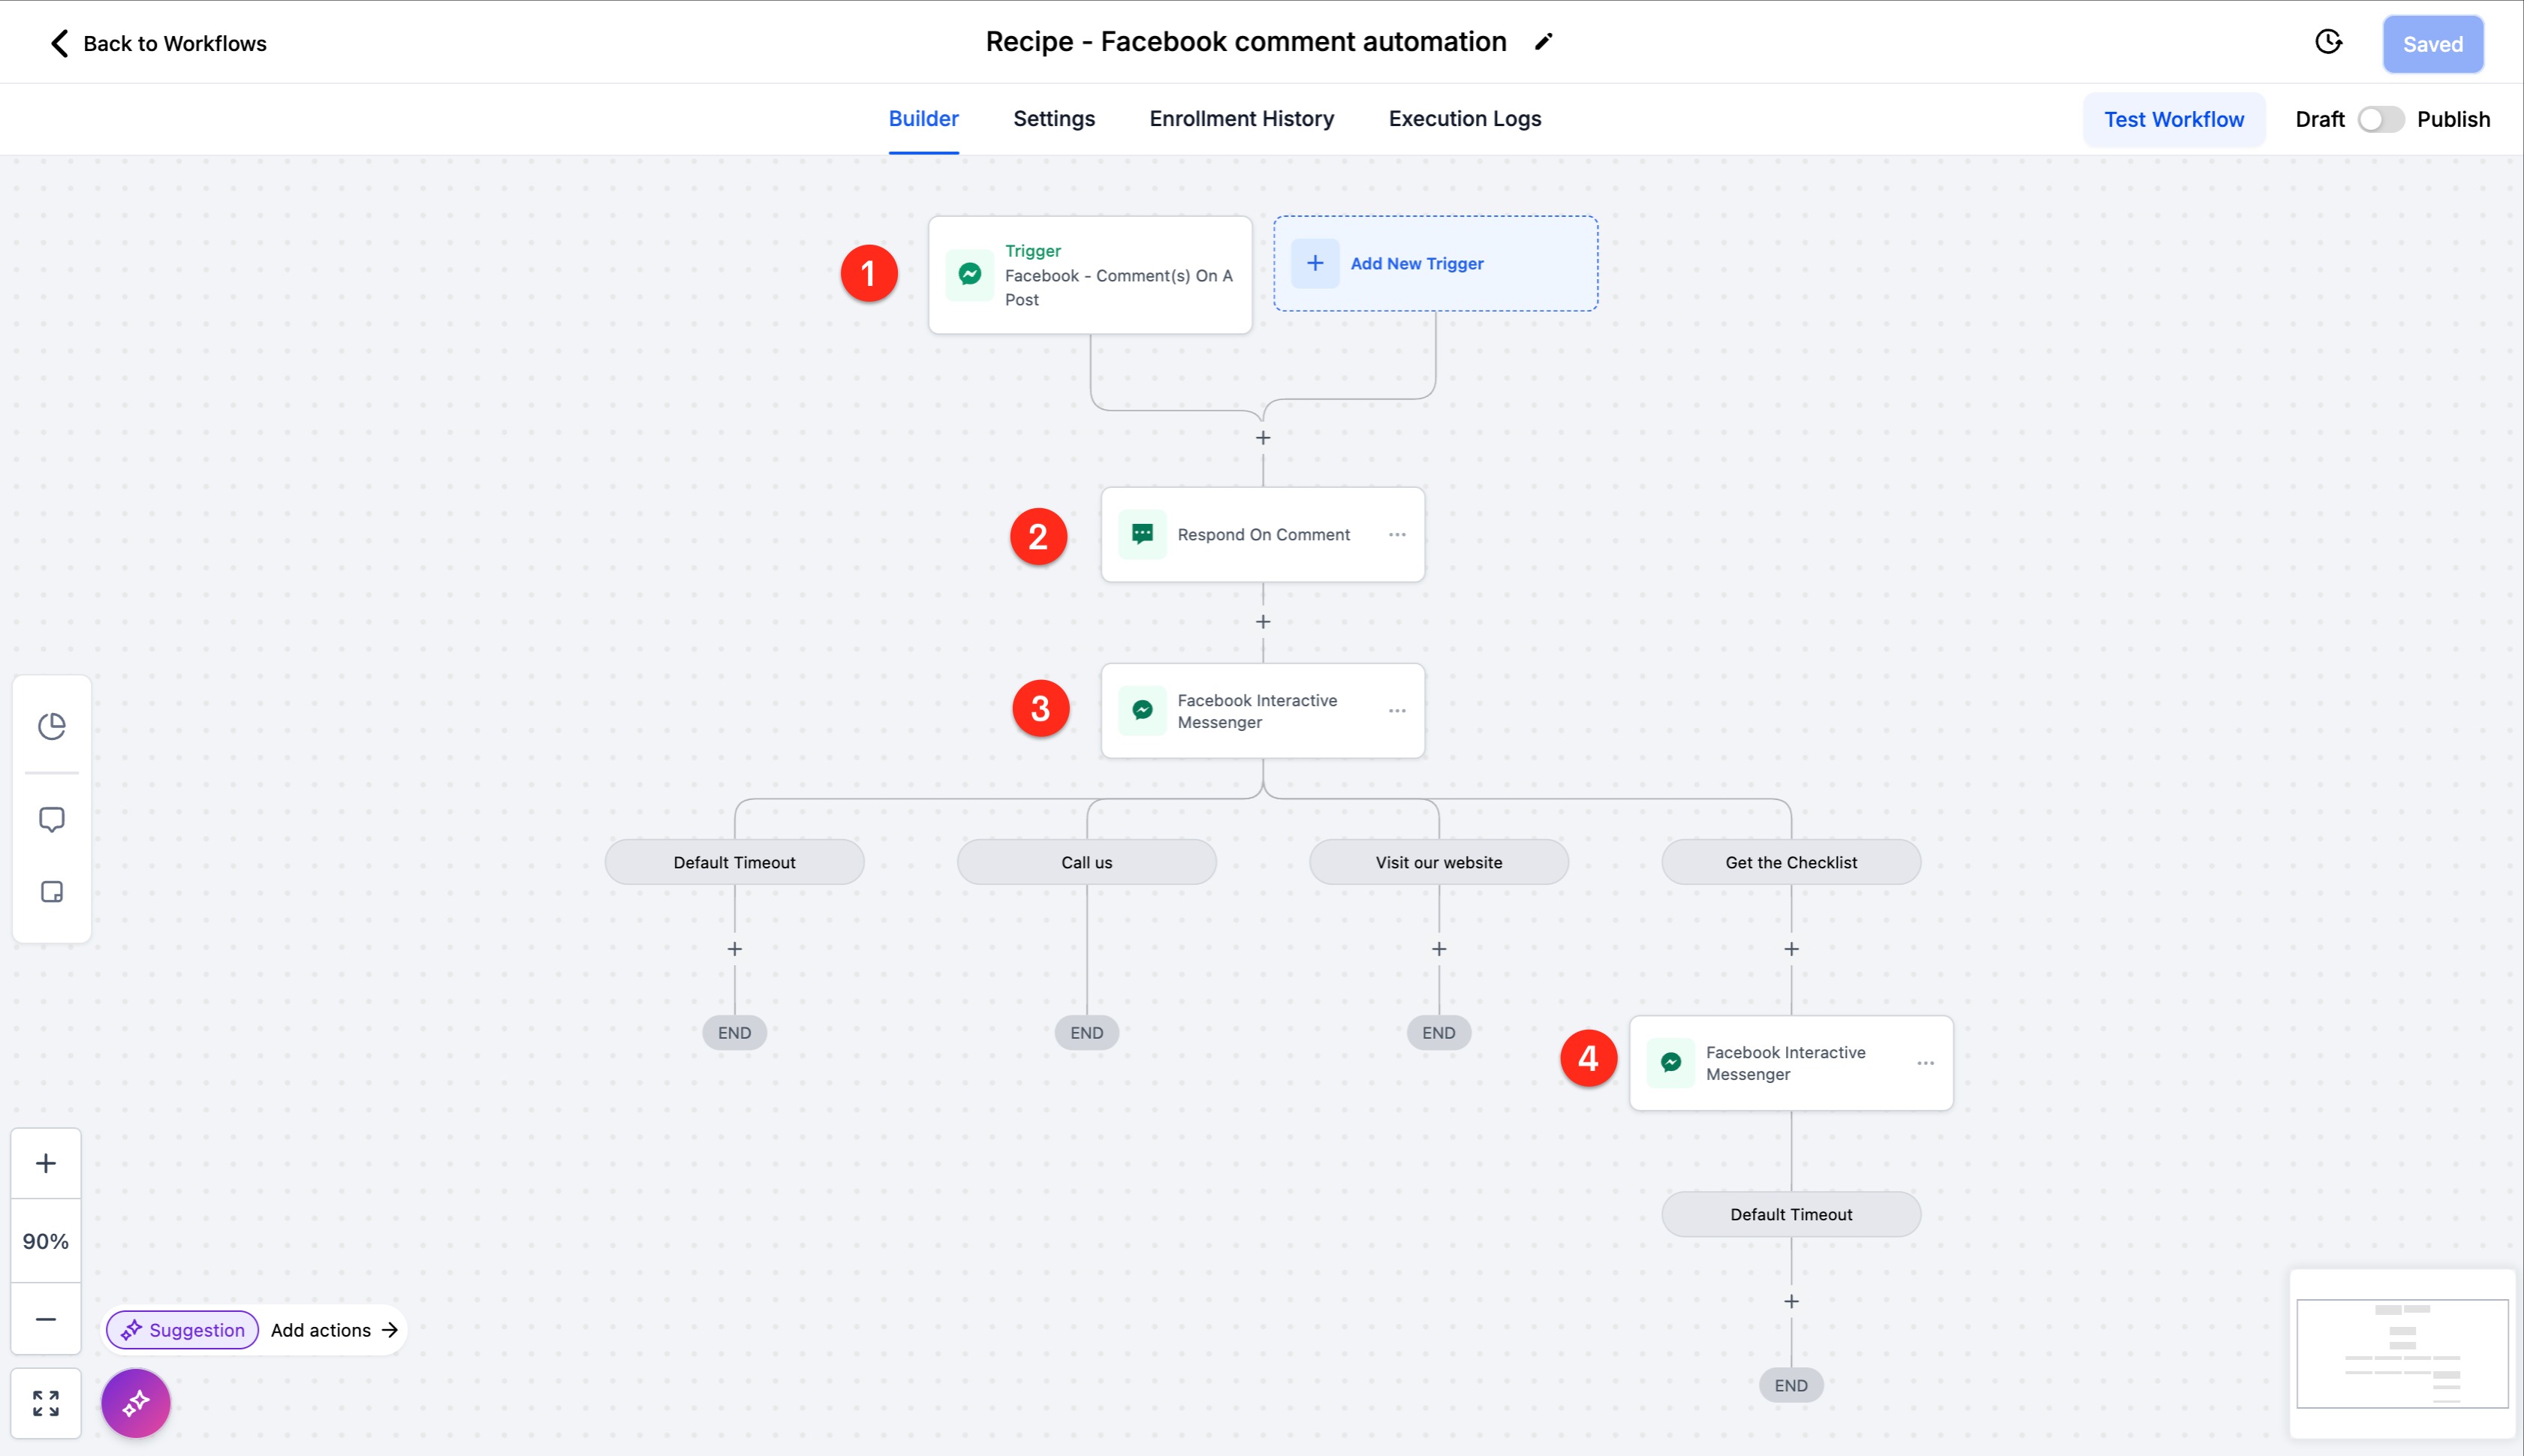2524x1456 pixels.
Task: Open the purple AI assistant button
Action: tap(136, 1403)
